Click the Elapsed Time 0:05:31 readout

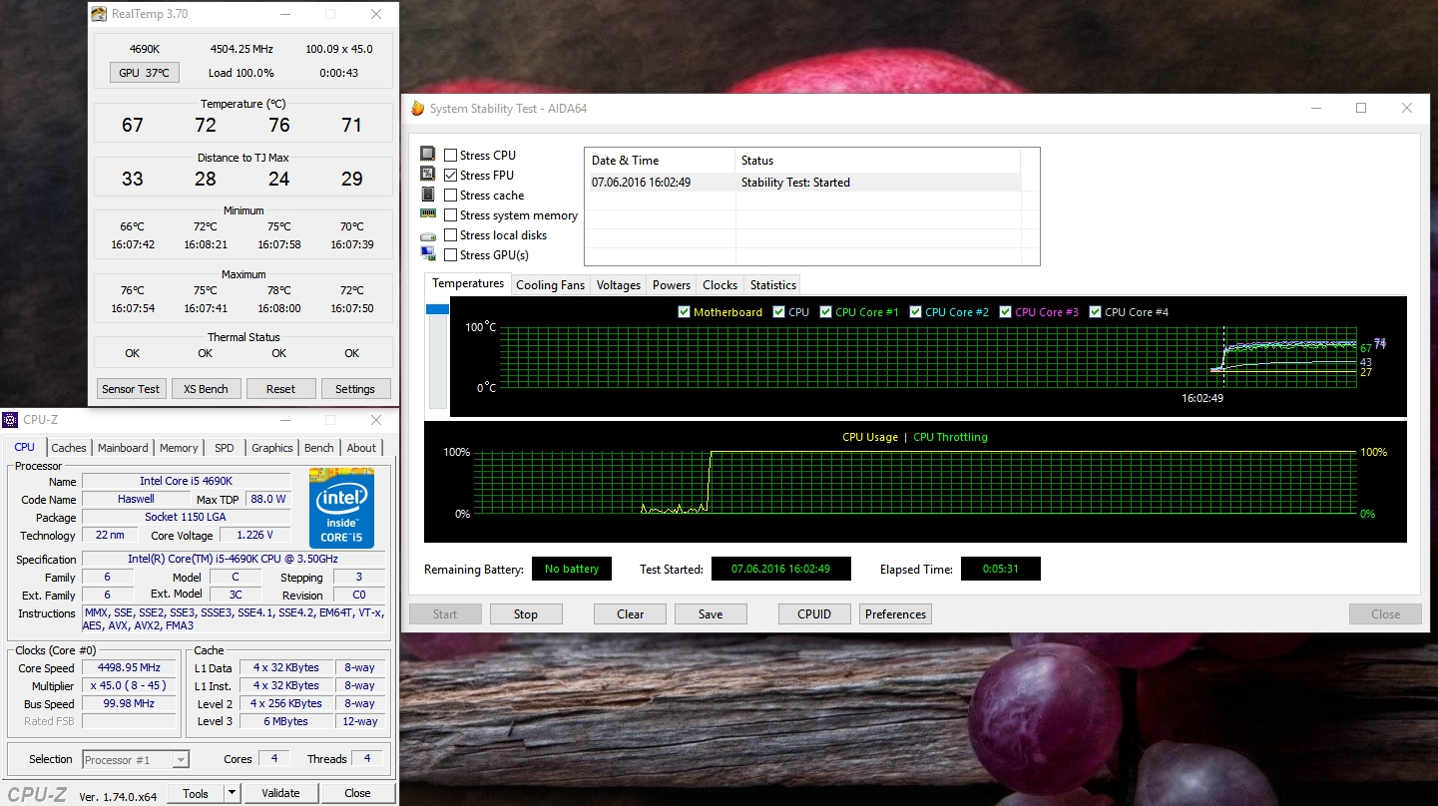[1001, 569]
